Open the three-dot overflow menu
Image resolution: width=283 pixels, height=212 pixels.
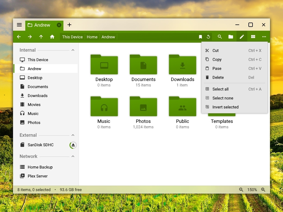264,36
